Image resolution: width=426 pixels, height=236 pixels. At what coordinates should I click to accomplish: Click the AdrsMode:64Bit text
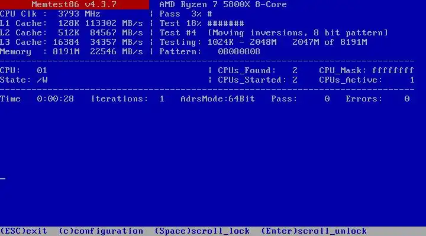click(218, 99)
